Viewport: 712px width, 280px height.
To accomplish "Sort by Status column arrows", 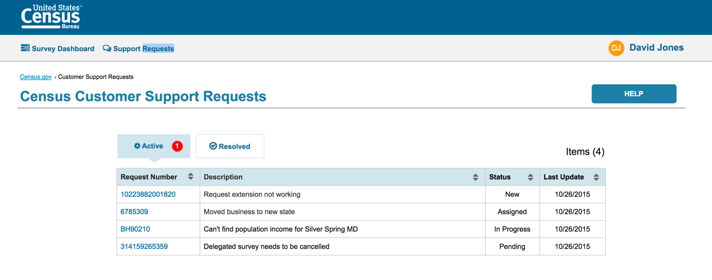I will point(530,177).
